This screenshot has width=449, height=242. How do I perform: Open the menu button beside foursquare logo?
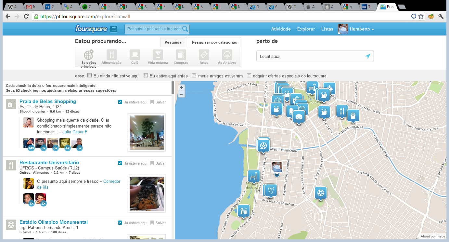(114, 29)
